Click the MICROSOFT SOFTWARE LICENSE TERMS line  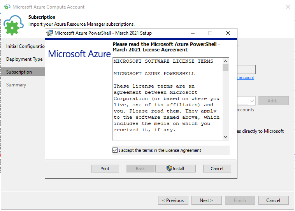tap(163, 61)
